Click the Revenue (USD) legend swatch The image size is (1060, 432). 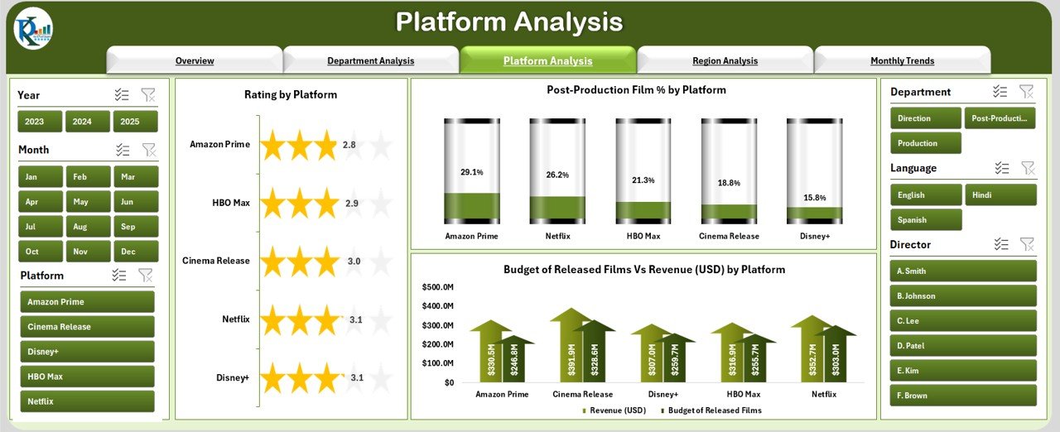pyautogui.click(x=585, y=410)
